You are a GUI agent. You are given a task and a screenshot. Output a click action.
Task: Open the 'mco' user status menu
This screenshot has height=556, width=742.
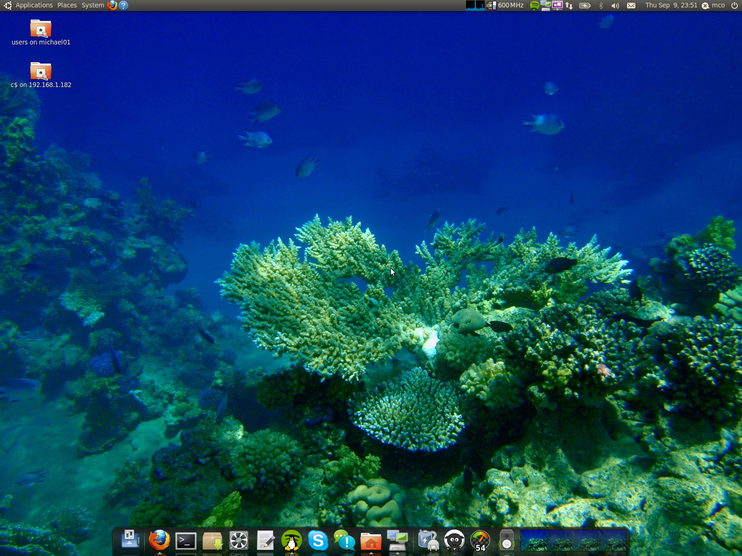pos(713,6)
